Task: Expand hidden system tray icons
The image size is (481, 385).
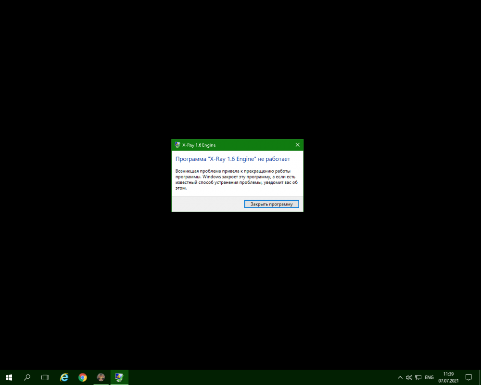Action: pyautogui.click(x=400, y=377)
